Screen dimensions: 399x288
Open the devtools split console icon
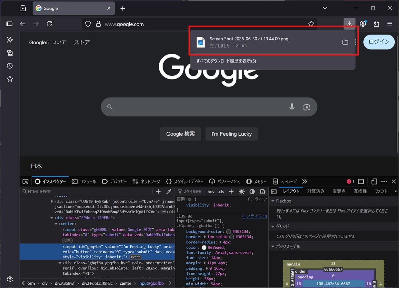tap(361, 182)
